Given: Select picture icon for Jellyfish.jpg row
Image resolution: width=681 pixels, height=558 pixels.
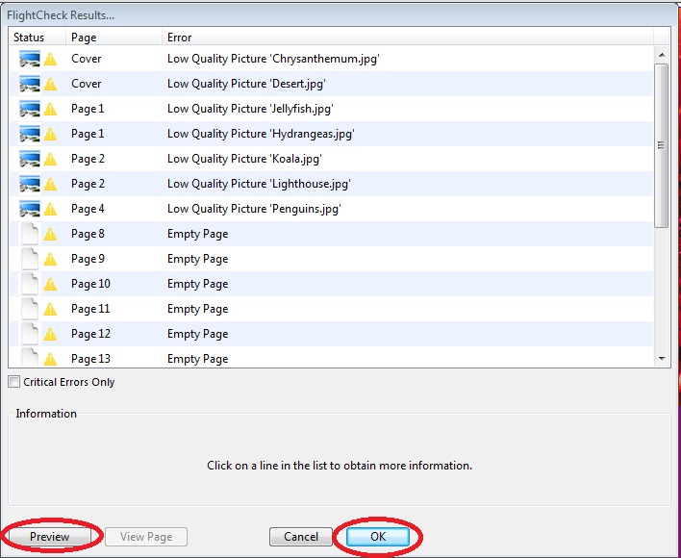Looking at the screenshot, I should click(x=30, y=109).
